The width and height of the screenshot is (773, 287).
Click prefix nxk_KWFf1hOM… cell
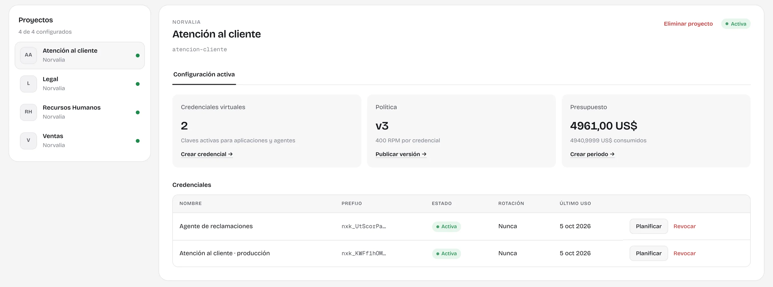point(364,253)
